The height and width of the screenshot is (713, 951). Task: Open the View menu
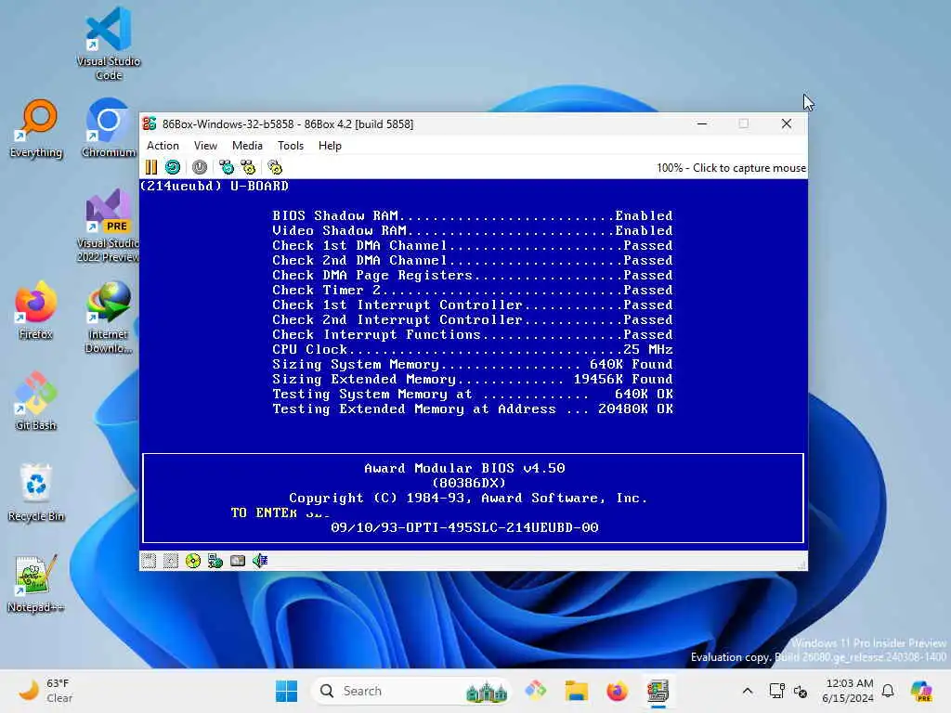[x=205, y=146]
